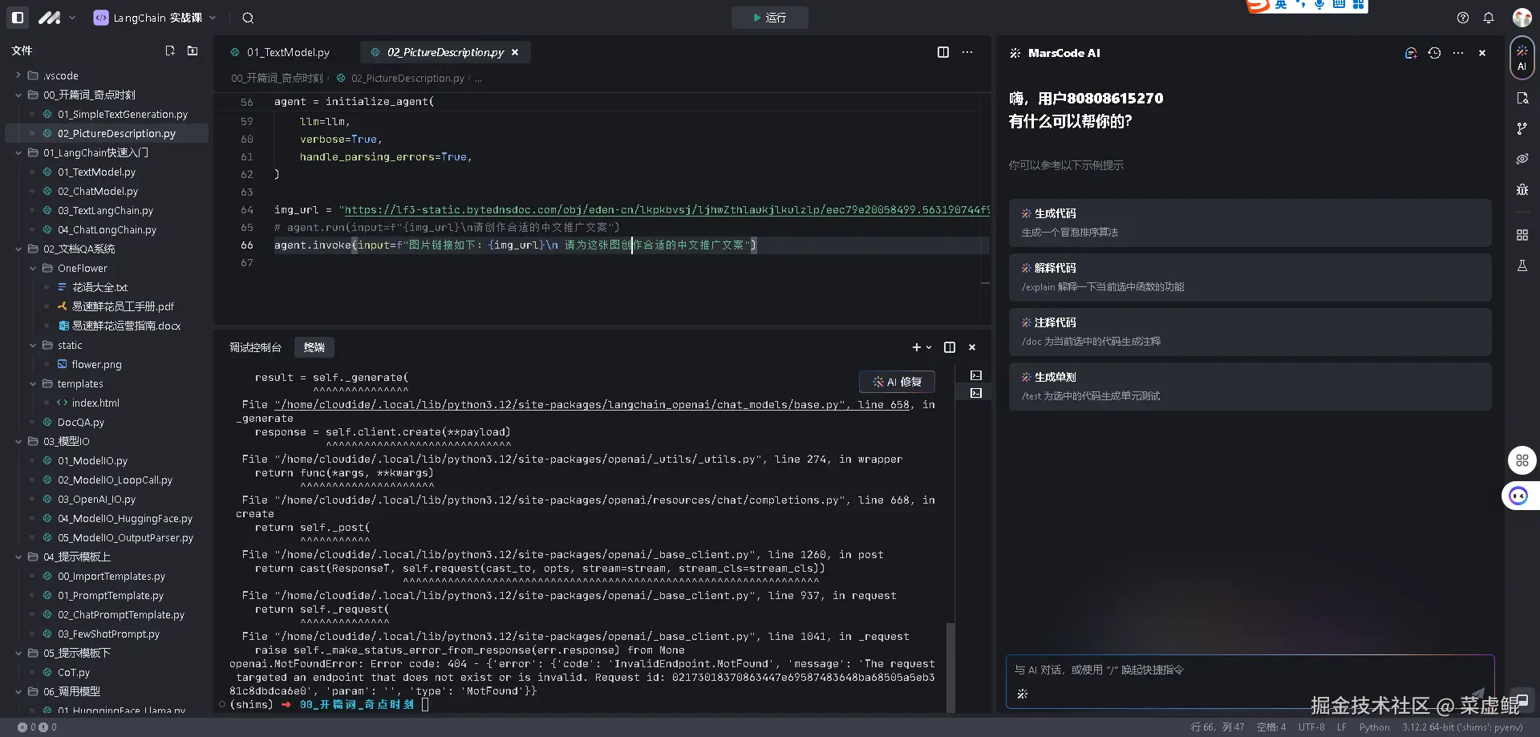Select the first terminal instance icon
The width and height of the screenshot is (1540, 737).
coord(976,375)
